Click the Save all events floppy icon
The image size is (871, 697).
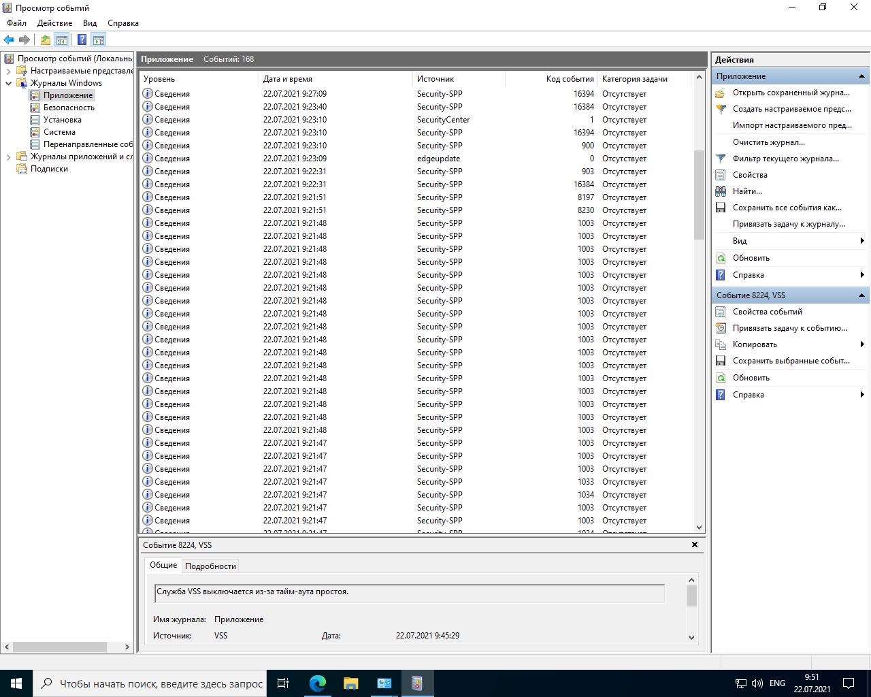point(721,208)
